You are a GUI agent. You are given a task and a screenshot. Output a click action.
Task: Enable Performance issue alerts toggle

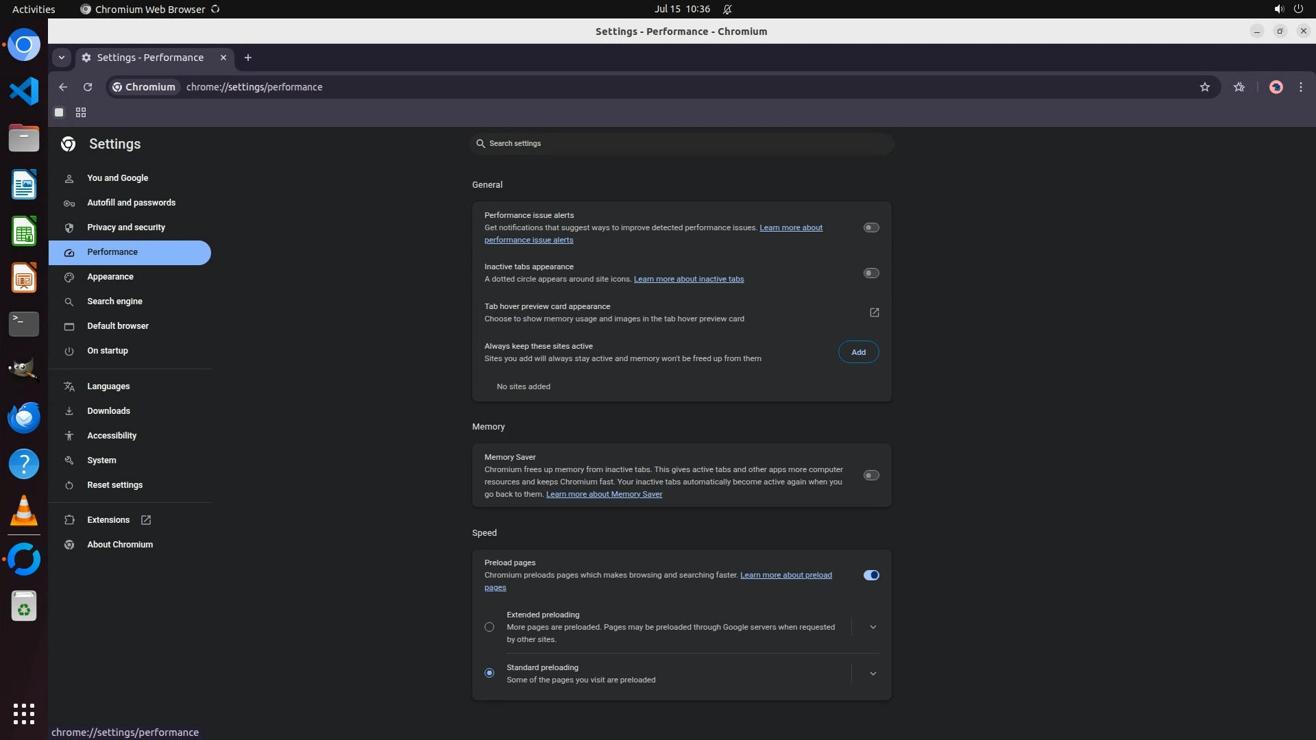pos(870,227)
